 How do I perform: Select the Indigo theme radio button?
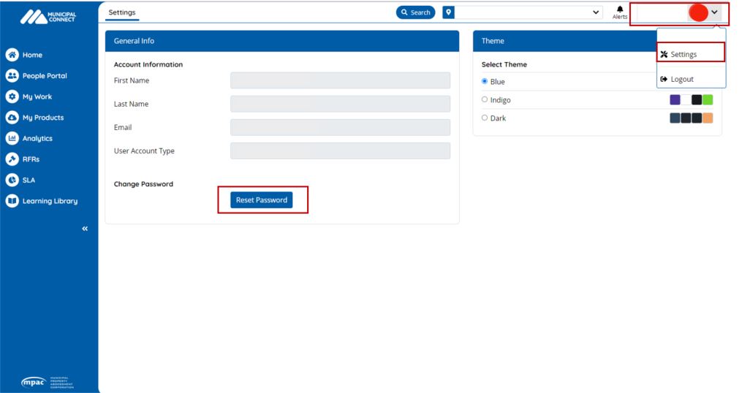pyautogui.click(x=485, y=99)
